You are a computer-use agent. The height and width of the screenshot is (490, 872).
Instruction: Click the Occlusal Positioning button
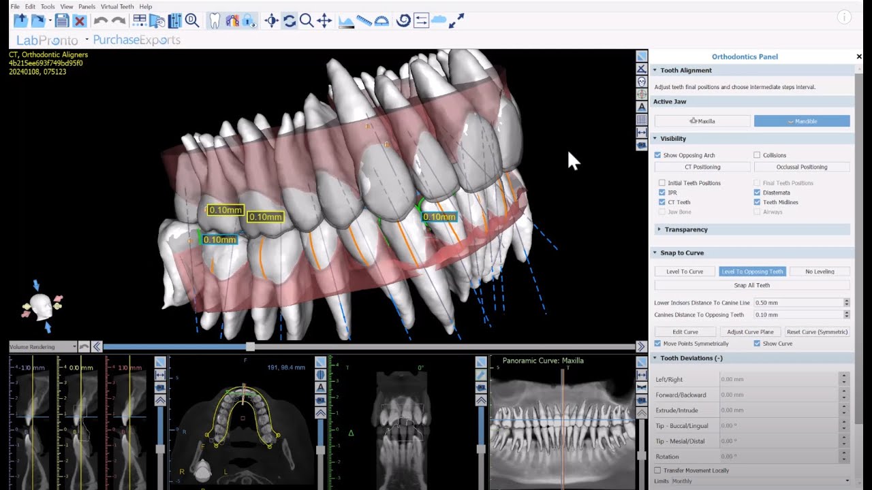[802, 167]
